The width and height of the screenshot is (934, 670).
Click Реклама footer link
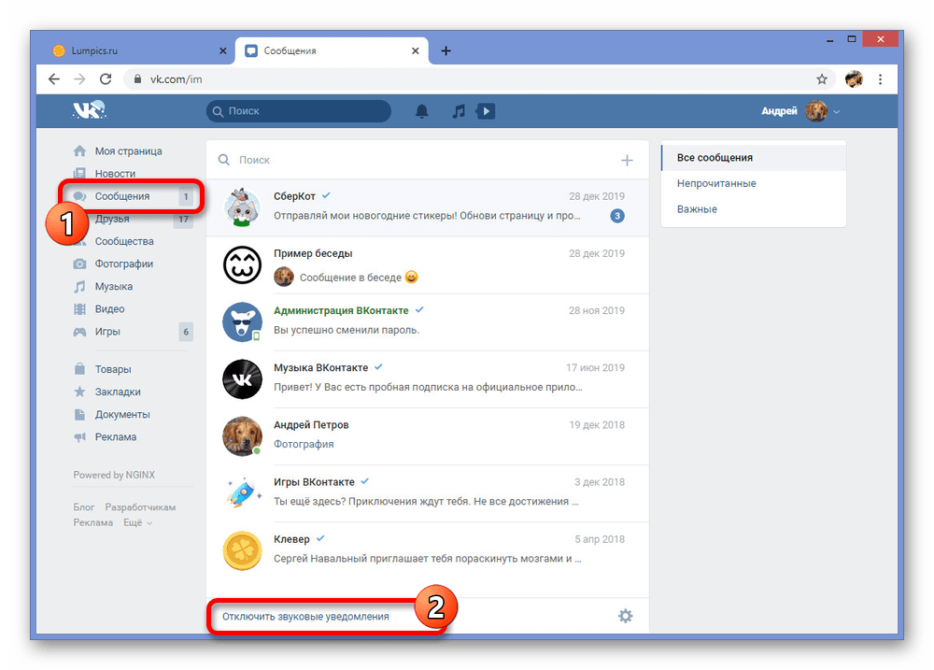pos(92,522)
